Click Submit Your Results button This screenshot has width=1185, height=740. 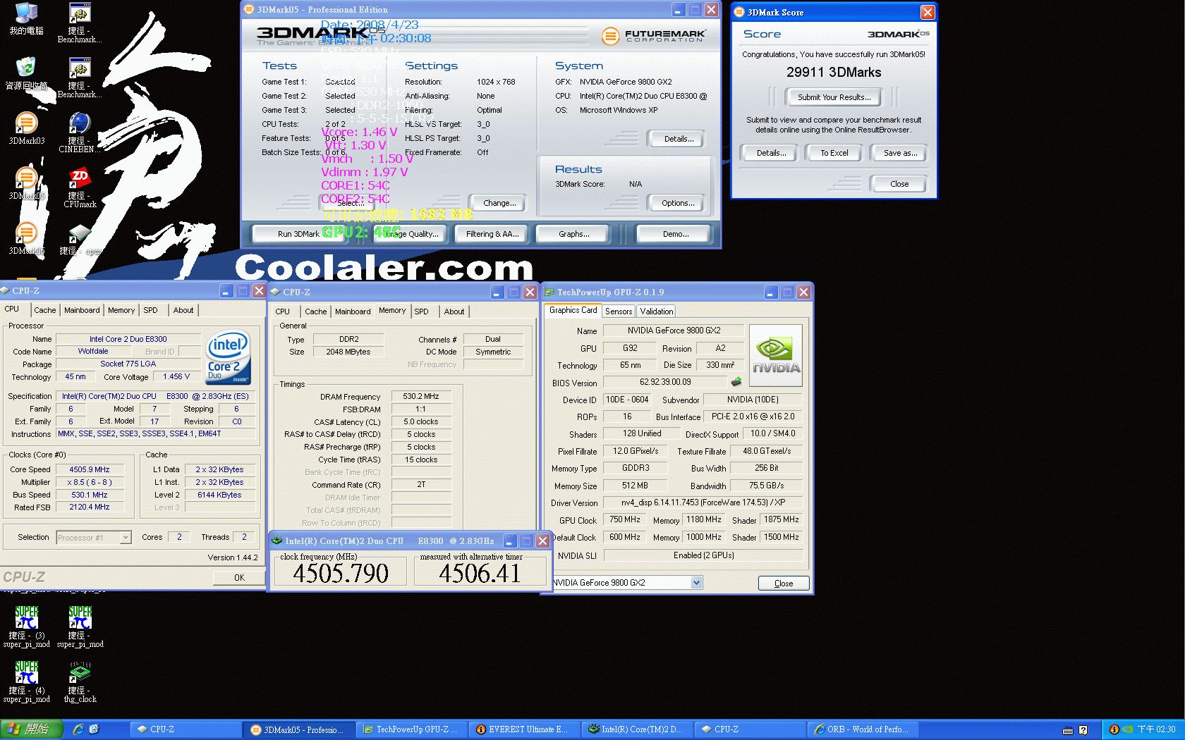click(x=834, y=97)
